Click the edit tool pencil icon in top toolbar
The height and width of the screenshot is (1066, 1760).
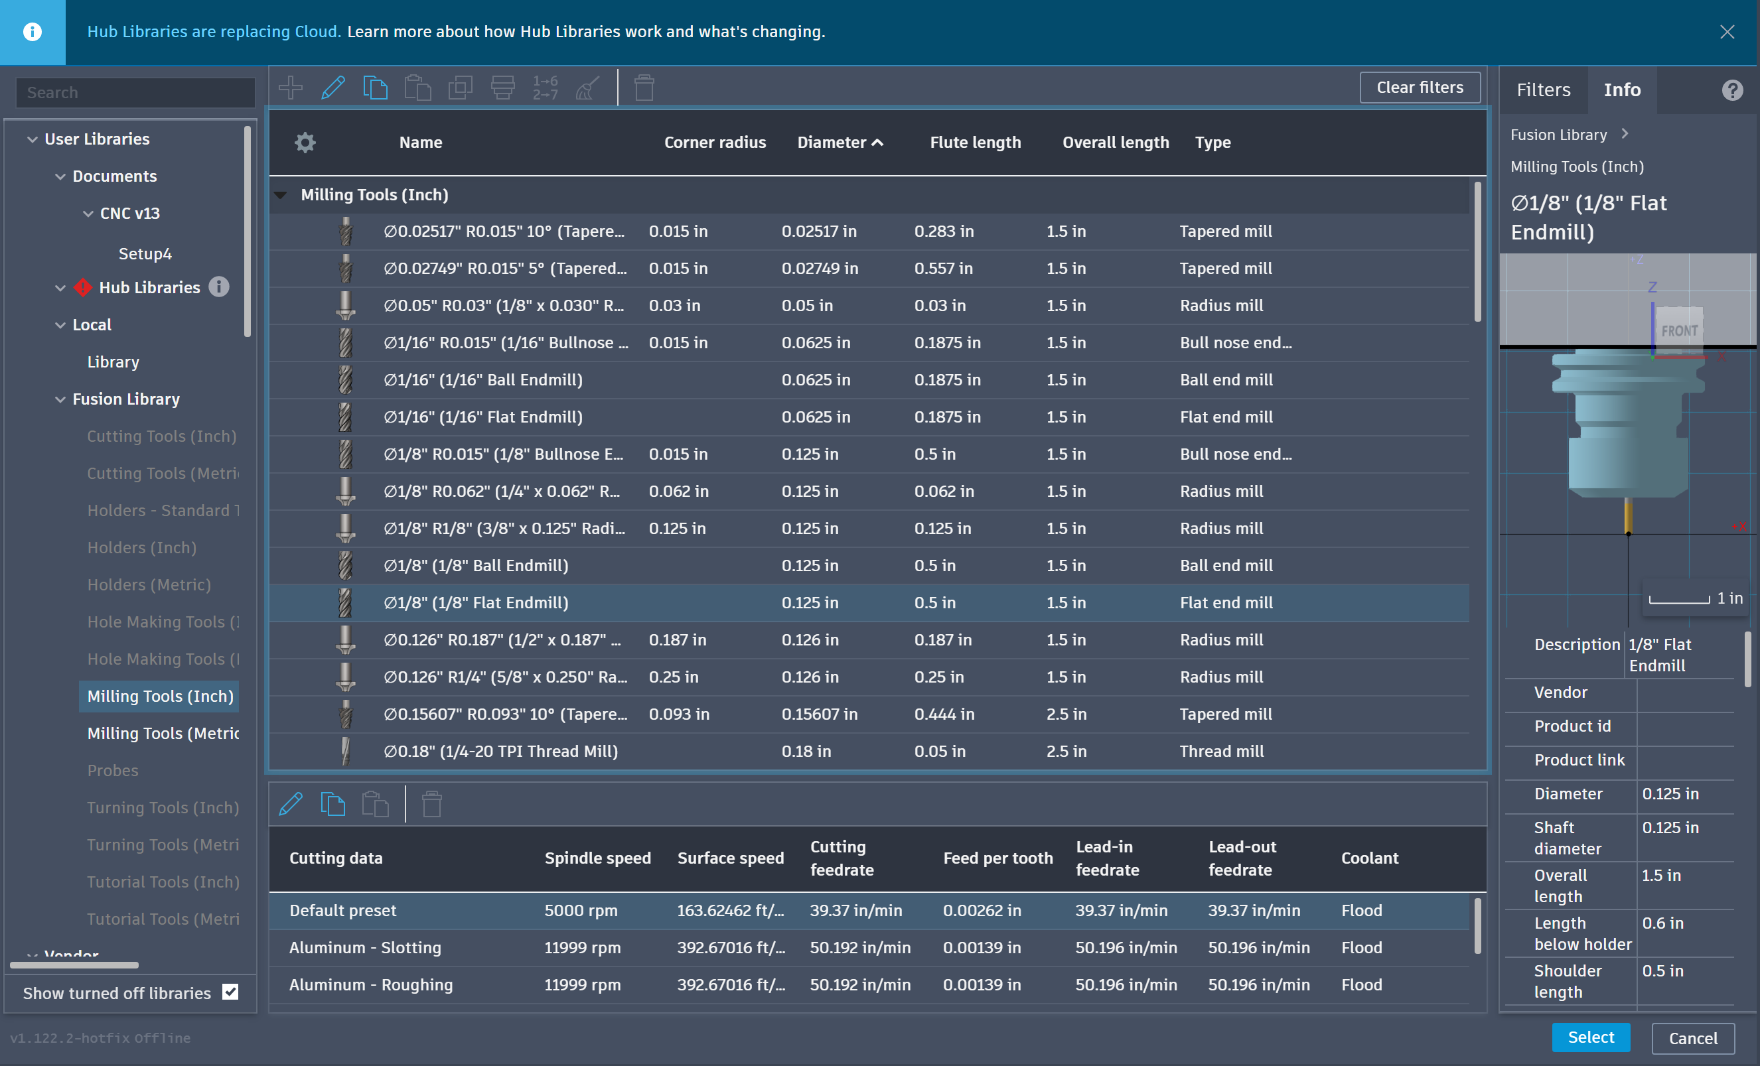(x=333, y=88)
